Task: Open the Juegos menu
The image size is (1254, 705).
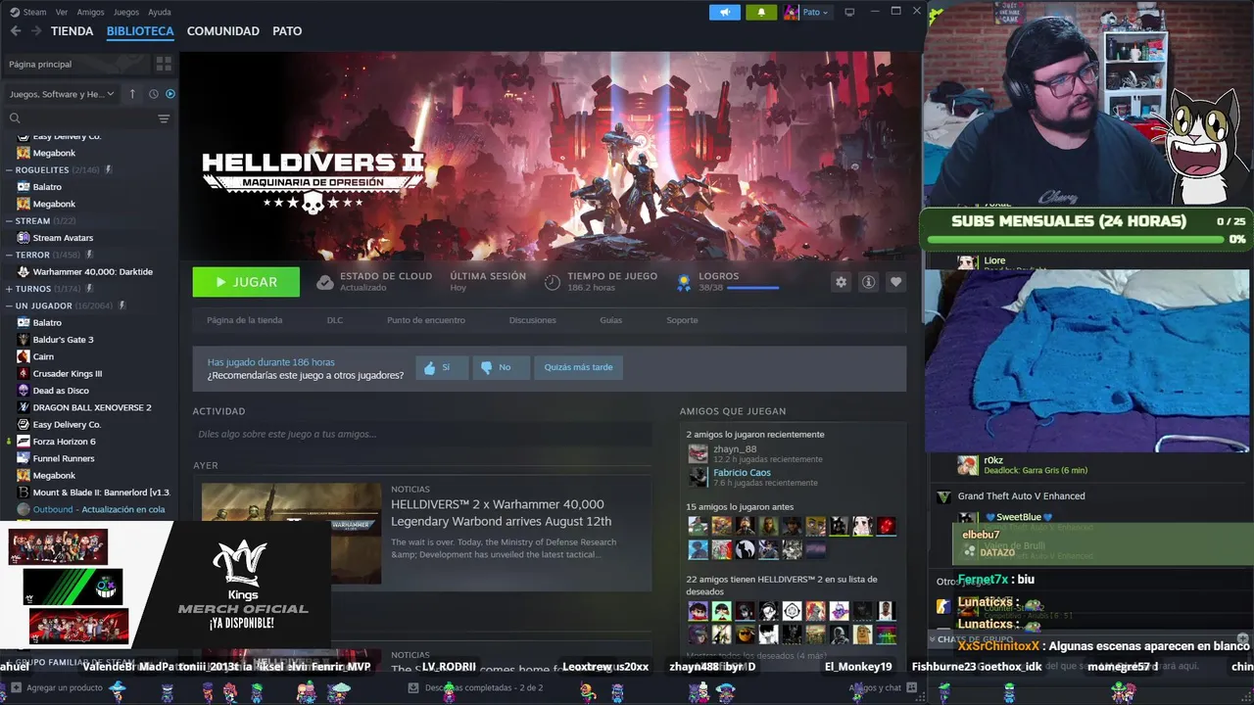Action: (126, 12)
